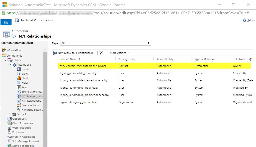The height and width of the screenshot is (147, 256).
Task: Collapse the Automobile entity node
Action: click(x=10, y=65)
